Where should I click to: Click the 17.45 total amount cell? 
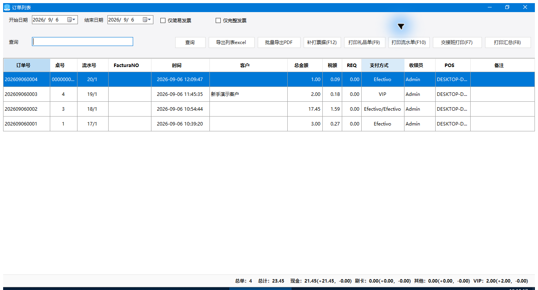305,109
